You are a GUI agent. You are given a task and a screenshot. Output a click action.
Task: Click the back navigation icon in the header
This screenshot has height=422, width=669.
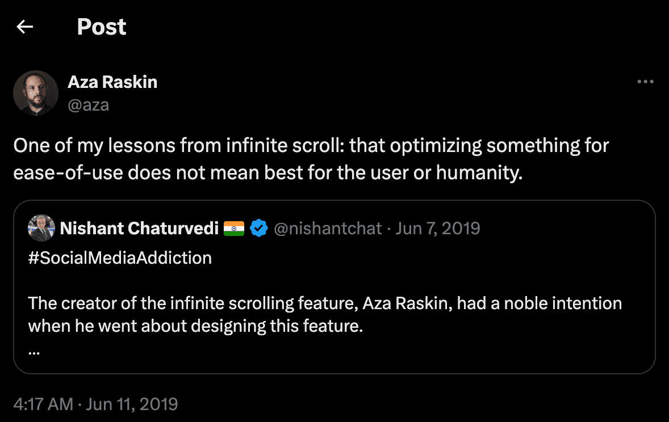coord(25,27)
